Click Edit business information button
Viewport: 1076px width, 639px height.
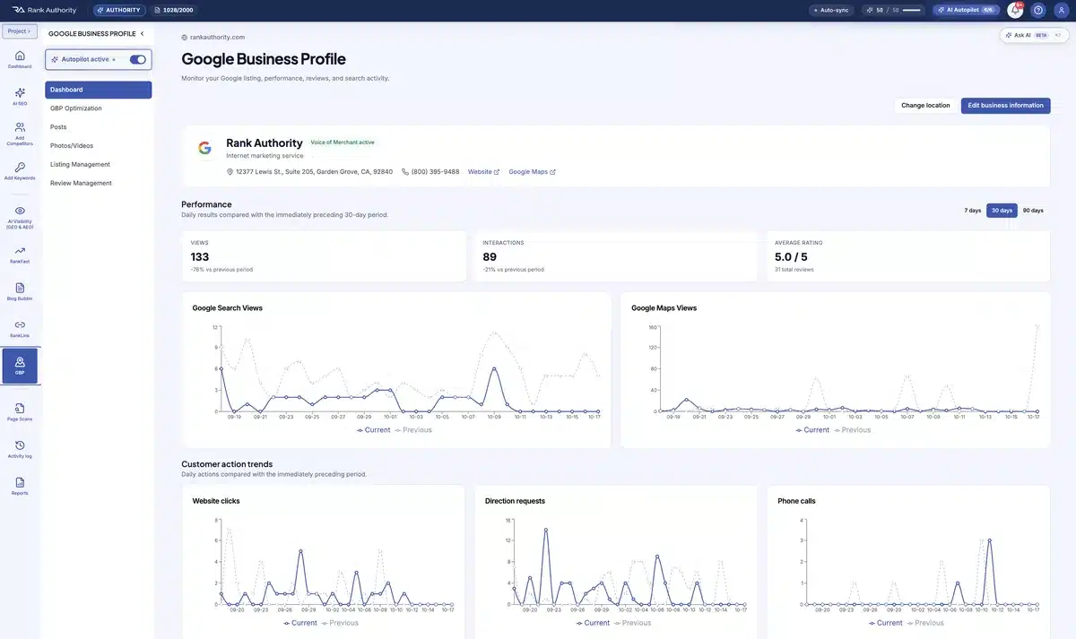(1005, 106)
